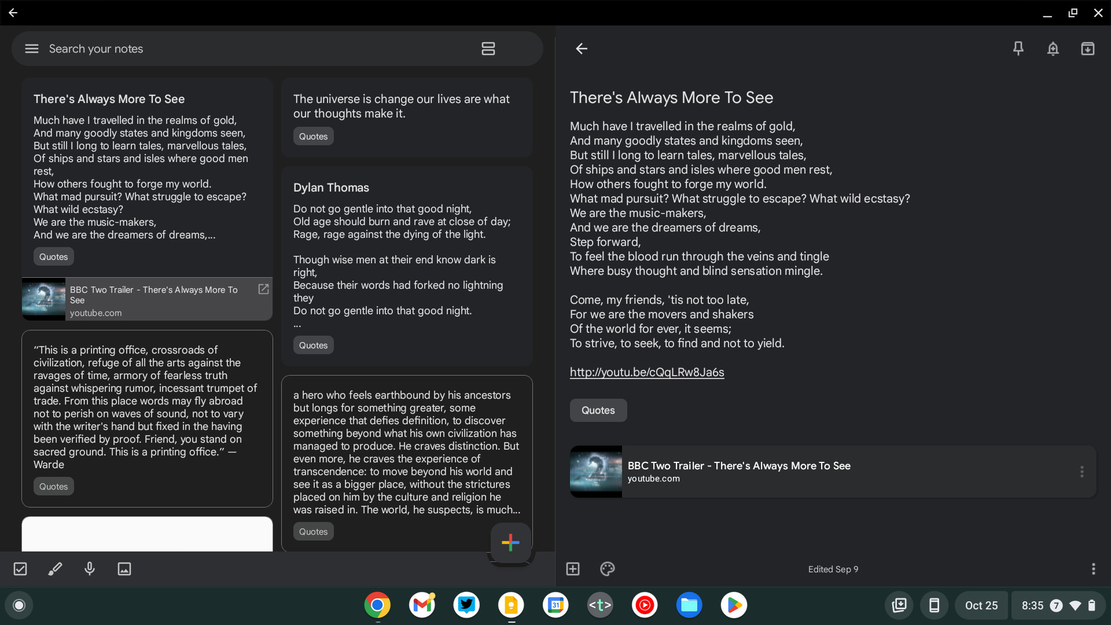Click the add image toolbar icon
The width and height of the screenshot is (1111, 625).
pyautogui.click(x=124, y=568)
